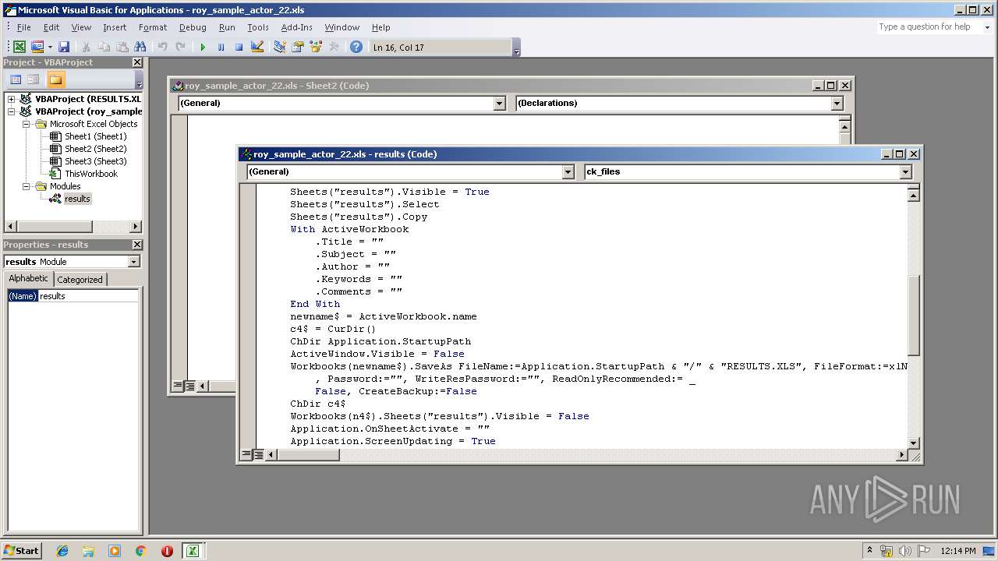Open Chrome from the taskbar
Screen dimensions: 998x561
point(141,551)
